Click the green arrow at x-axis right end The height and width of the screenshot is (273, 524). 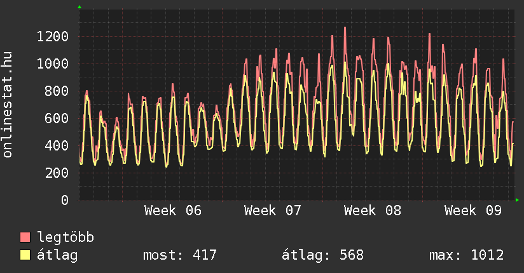click(x=517, y=201)
